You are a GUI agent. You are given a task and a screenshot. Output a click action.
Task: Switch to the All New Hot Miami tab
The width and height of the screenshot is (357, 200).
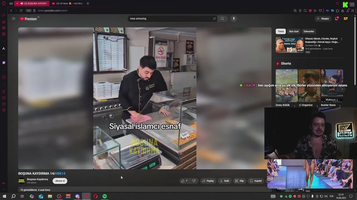pos(68,3)
